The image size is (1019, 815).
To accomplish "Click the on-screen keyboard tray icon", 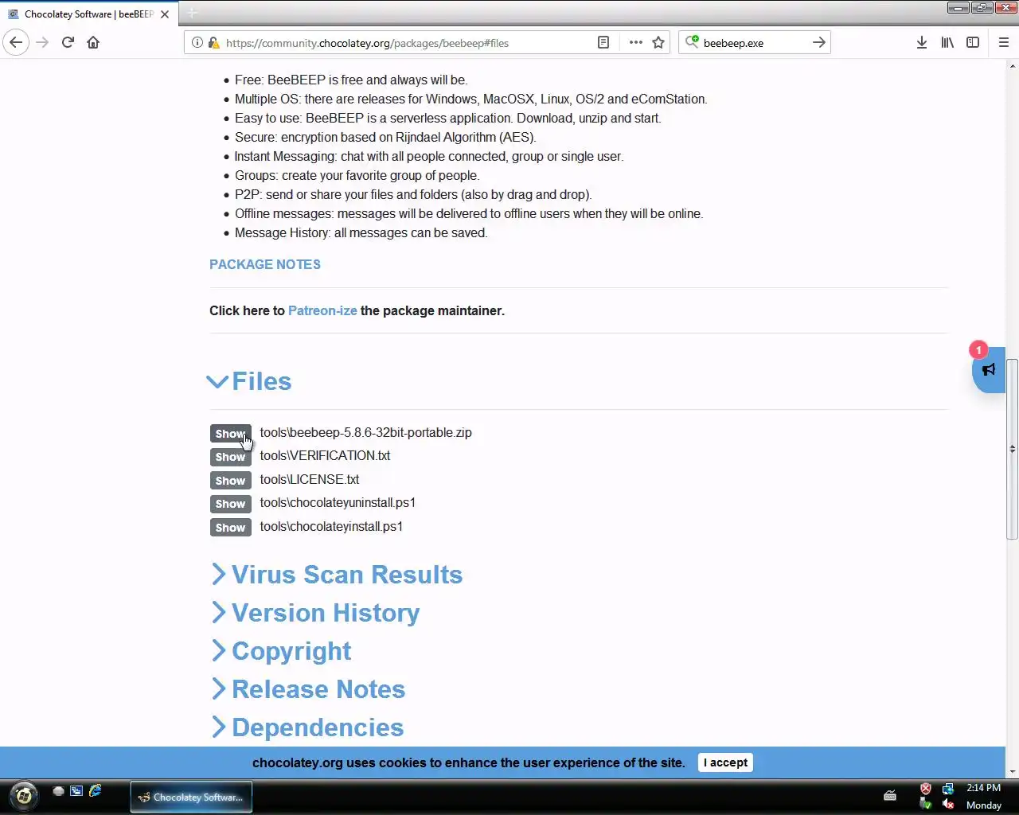I will click(x=890, y=795).
